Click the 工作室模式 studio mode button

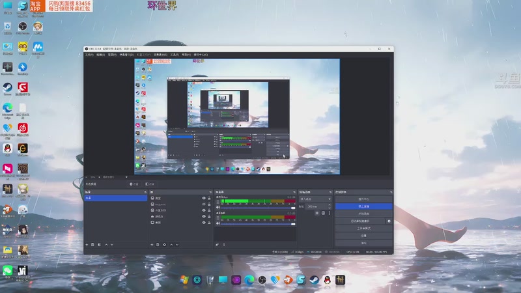(x=363, y=229)
